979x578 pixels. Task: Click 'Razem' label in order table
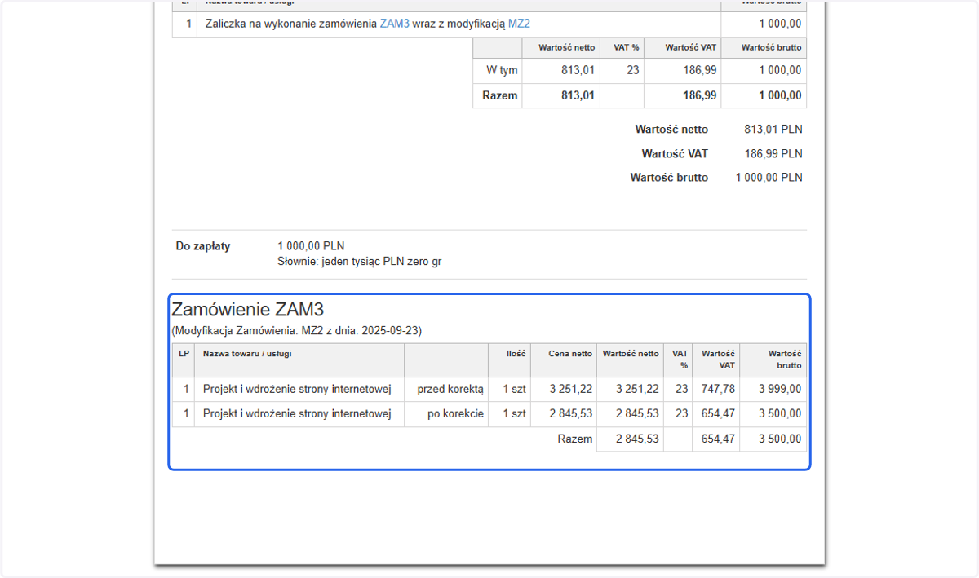575,439
